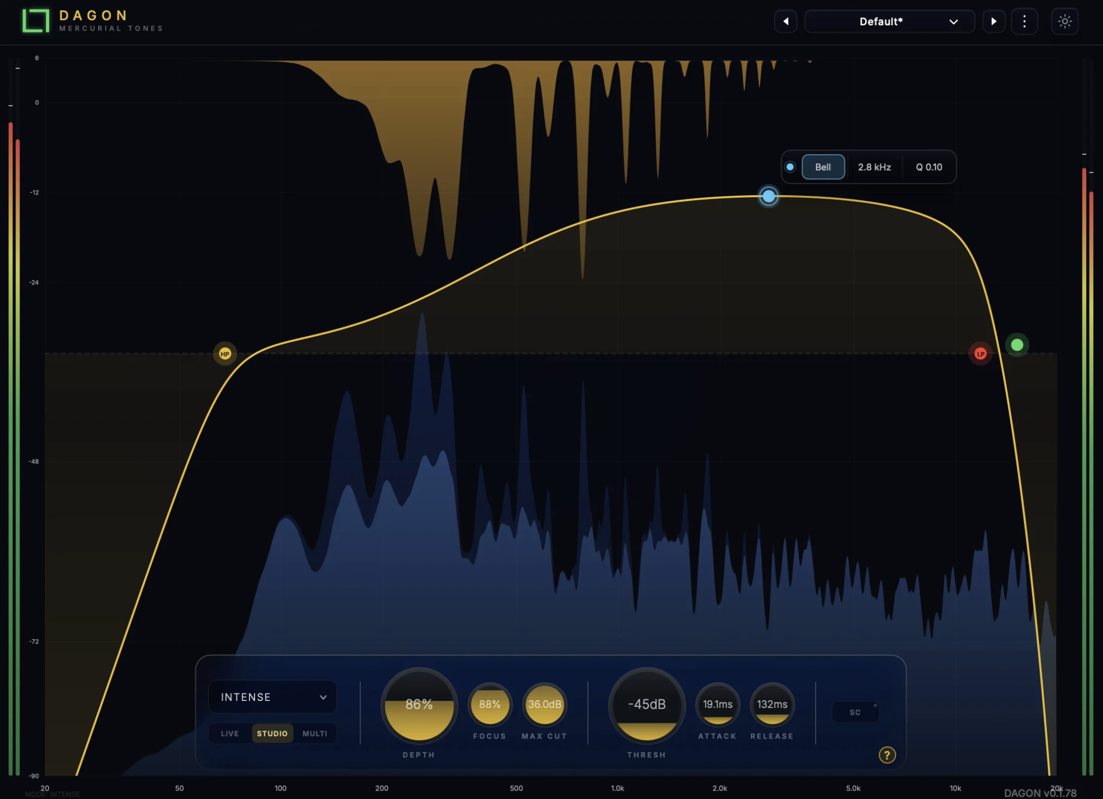Change the Bell filter type
Image resolution: width=1103 pixels, height=799 pixels.
[x=823, y=167]
